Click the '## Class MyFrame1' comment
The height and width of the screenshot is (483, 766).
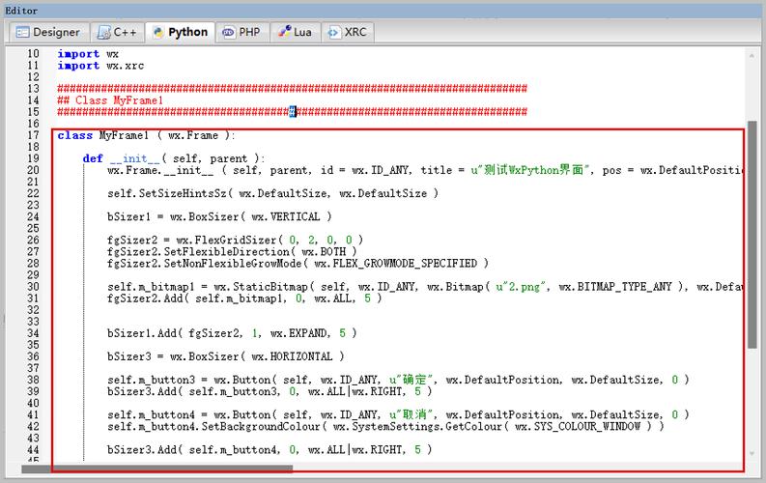click(x=110, y=100)
